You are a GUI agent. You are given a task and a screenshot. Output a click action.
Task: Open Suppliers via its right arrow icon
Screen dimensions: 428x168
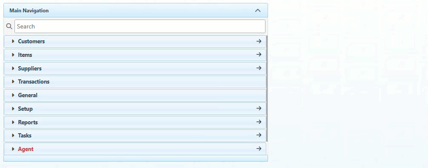259,68
